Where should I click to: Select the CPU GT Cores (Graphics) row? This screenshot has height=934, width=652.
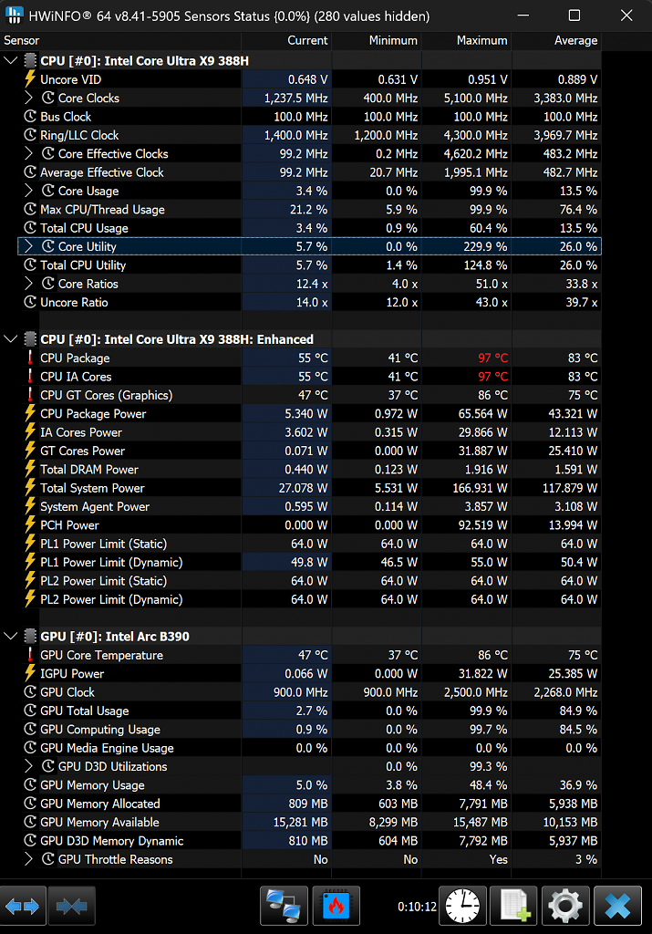310,395
